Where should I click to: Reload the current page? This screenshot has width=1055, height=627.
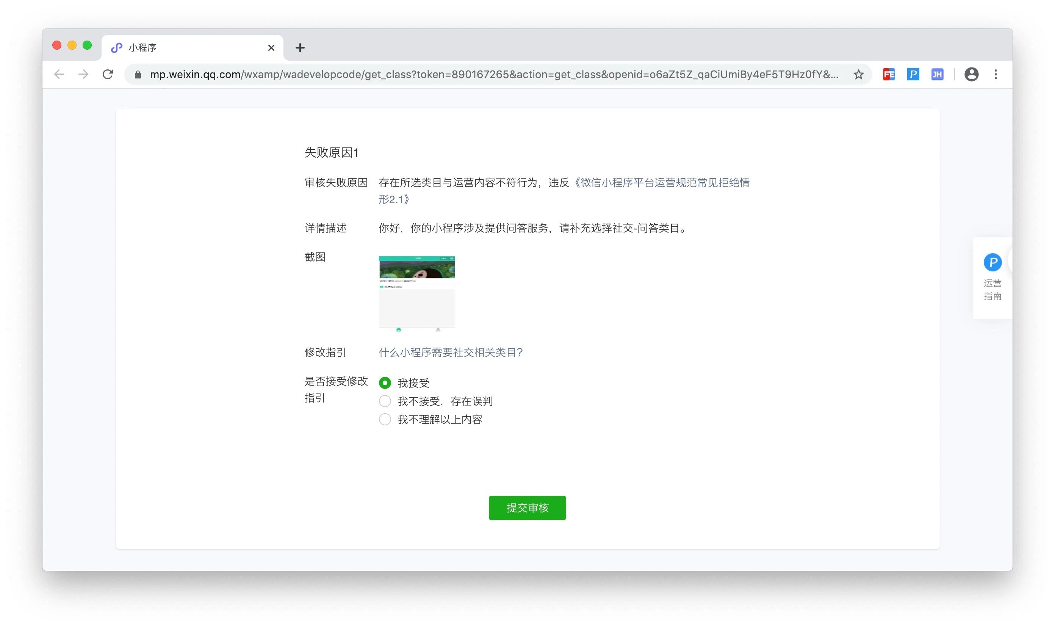point(108,74)
